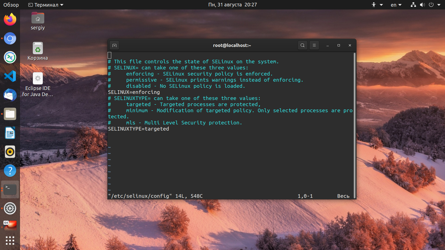The width and height of the screenshot is (445, 250).
Task: Click Обзор activities button
Action: point(11,5)
